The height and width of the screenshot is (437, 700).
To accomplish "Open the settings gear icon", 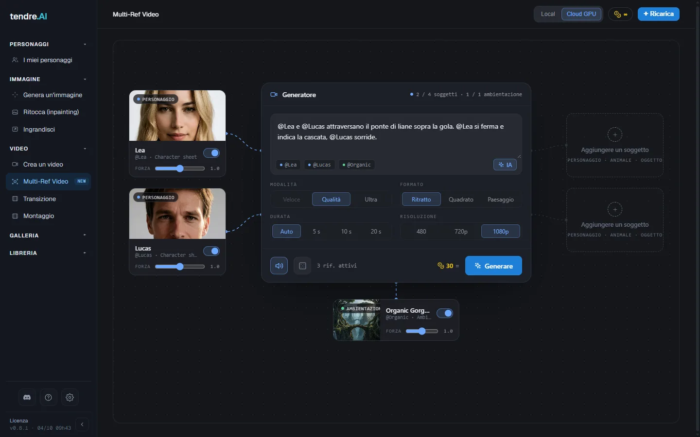I will click(70, 397).
